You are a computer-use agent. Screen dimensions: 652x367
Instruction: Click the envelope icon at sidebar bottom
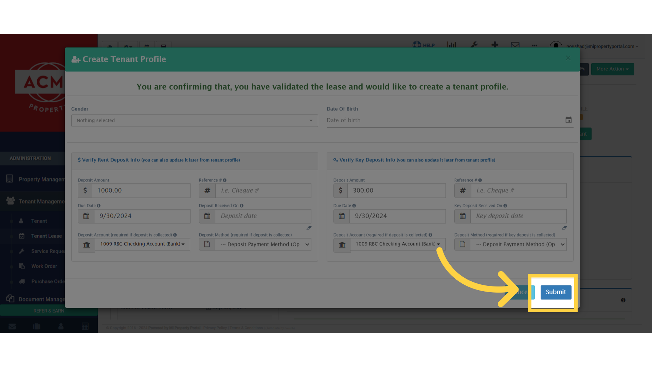(12, 327)
